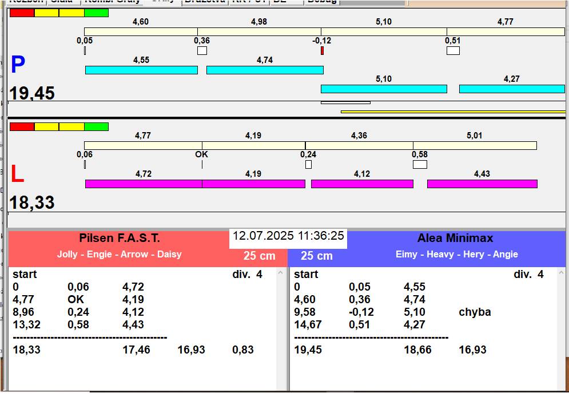Click 16,93 in Alea totals row

(x=472, y=350)
